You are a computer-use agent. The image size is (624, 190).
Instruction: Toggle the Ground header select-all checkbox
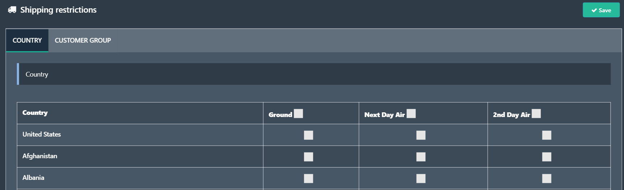click(298, 114)
